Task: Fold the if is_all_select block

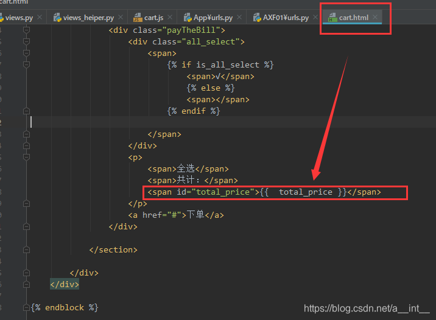Action: click(26, 64)
